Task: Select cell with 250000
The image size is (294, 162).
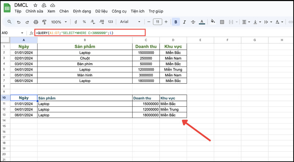Action: 146,58
